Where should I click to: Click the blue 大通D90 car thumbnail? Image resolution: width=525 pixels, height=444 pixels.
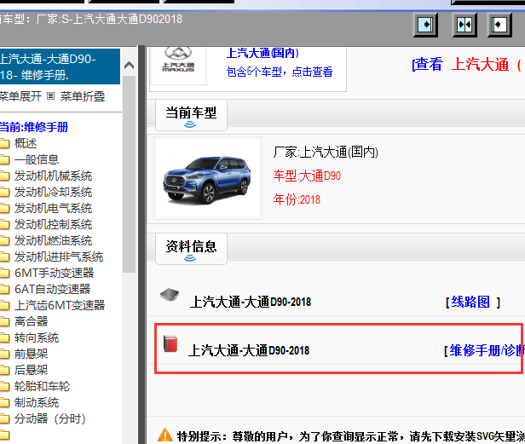208,178
